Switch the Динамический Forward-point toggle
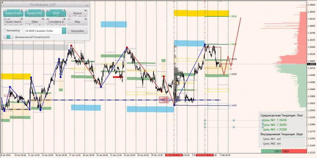The width and height of the screenshot is (317, 158). [x=8, y=37]
